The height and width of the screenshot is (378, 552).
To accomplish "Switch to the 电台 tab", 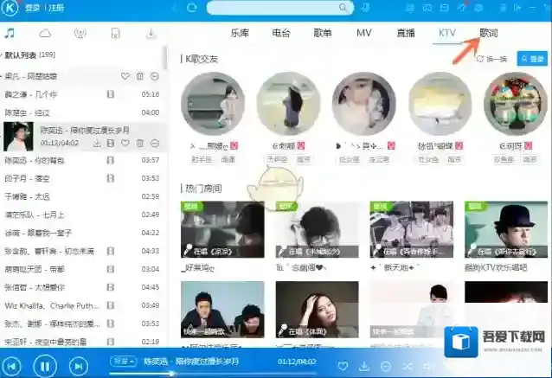I will [281, 33].
